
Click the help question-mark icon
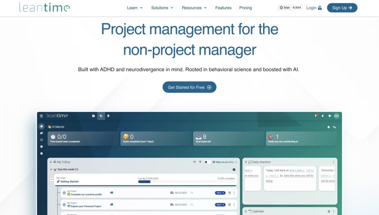(329, 116)
